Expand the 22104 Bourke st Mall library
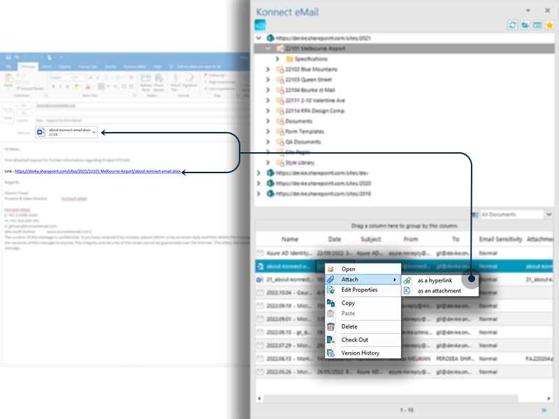 pyautogui.click(x=268, y=90)
